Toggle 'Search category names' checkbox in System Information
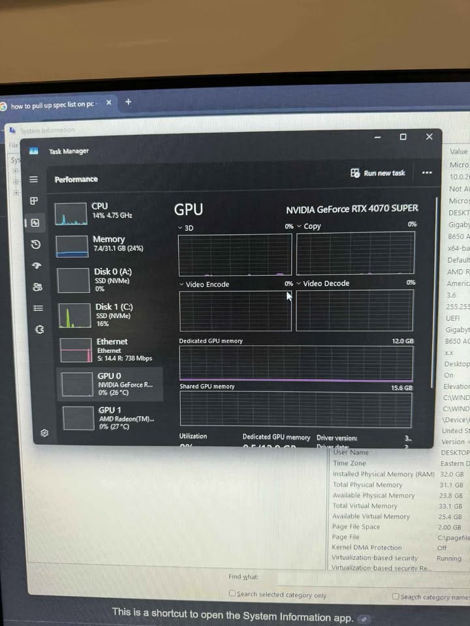The width and height of the screenshot is (470, 626). click(396, 596)
